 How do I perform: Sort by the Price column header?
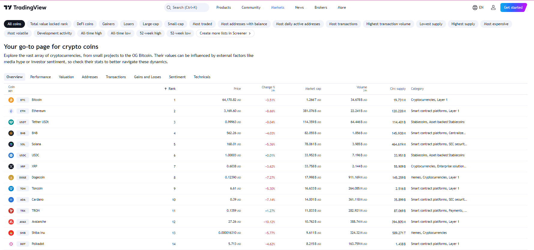coord(237,89)
